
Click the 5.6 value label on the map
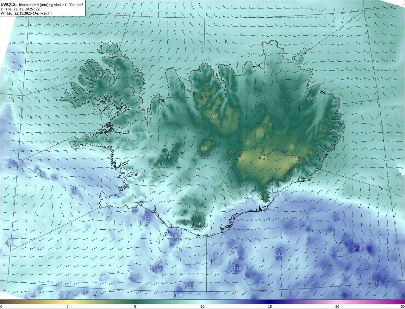75,144
